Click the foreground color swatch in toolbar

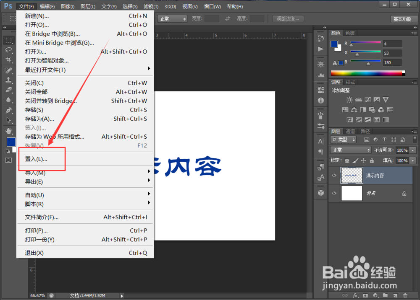(10, 142)
